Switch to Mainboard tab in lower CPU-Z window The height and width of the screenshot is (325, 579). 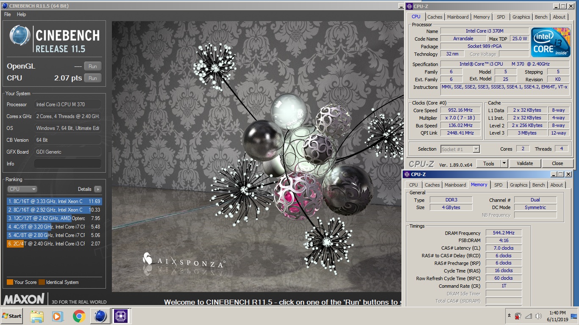455,185
